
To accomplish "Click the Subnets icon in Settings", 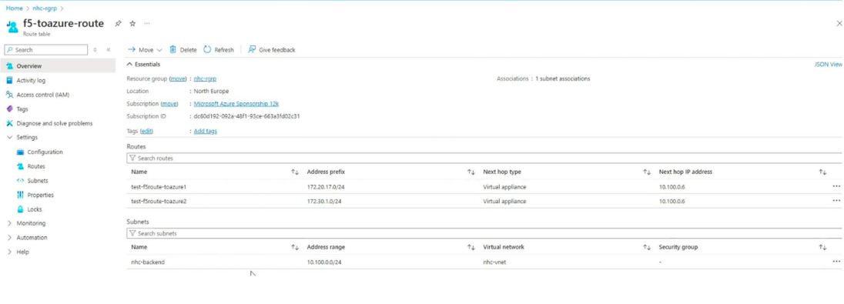I will pos(21,181).
